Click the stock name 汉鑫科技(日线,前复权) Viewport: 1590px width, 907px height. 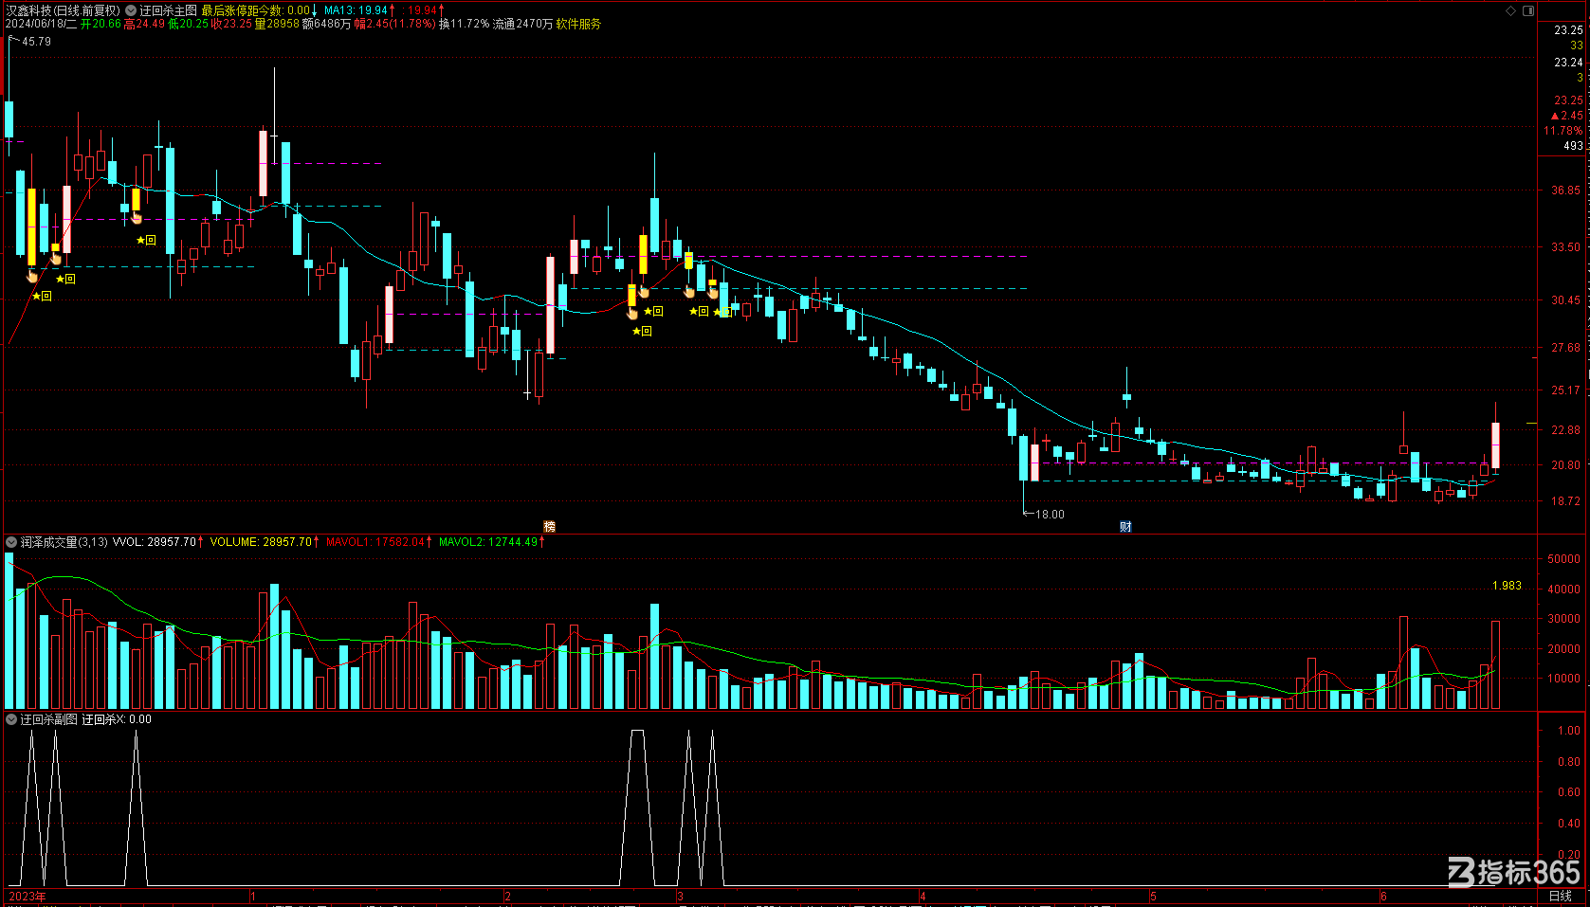[x=63, y=10]
